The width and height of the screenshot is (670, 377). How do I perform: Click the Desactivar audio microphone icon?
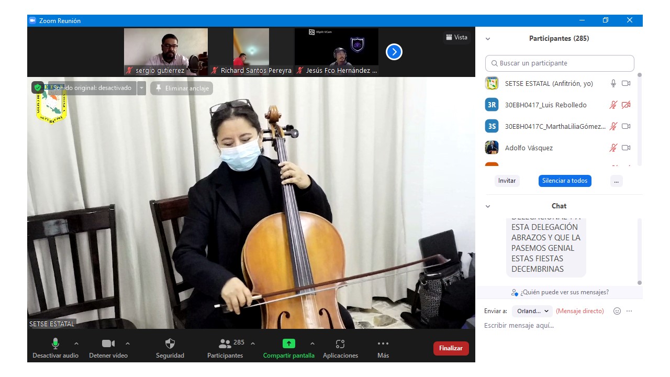55,343
